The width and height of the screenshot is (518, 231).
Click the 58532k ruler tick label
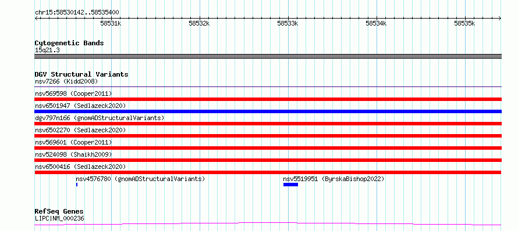point(199,23)
